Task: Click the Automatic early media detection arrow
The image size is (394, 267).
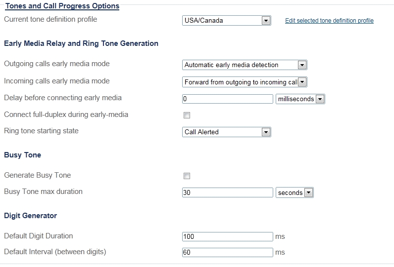Action: pyautogui.click(x=302, y=65)
